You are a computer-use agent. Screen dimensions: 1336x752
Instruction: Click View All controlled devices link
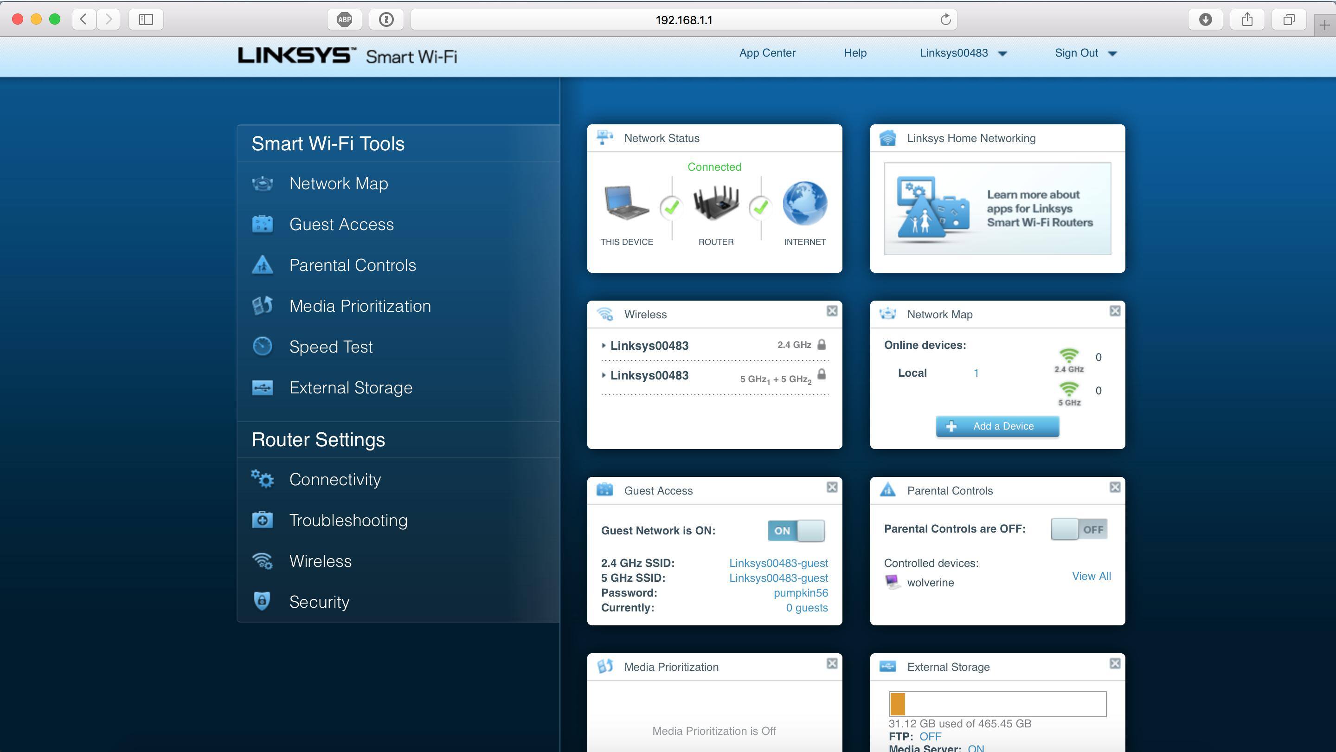click(x=1091, y=576)
